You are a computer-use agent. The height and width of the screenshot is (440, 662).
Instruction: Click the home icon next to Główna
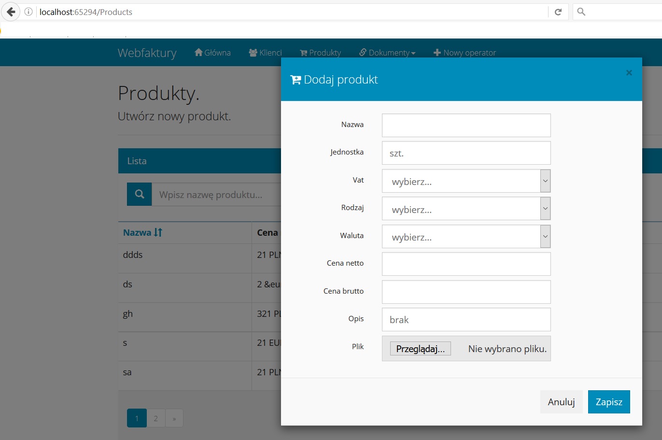point(198,52)
